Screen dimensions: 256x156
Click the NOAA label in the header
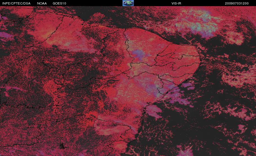click(x=42, y=3)
